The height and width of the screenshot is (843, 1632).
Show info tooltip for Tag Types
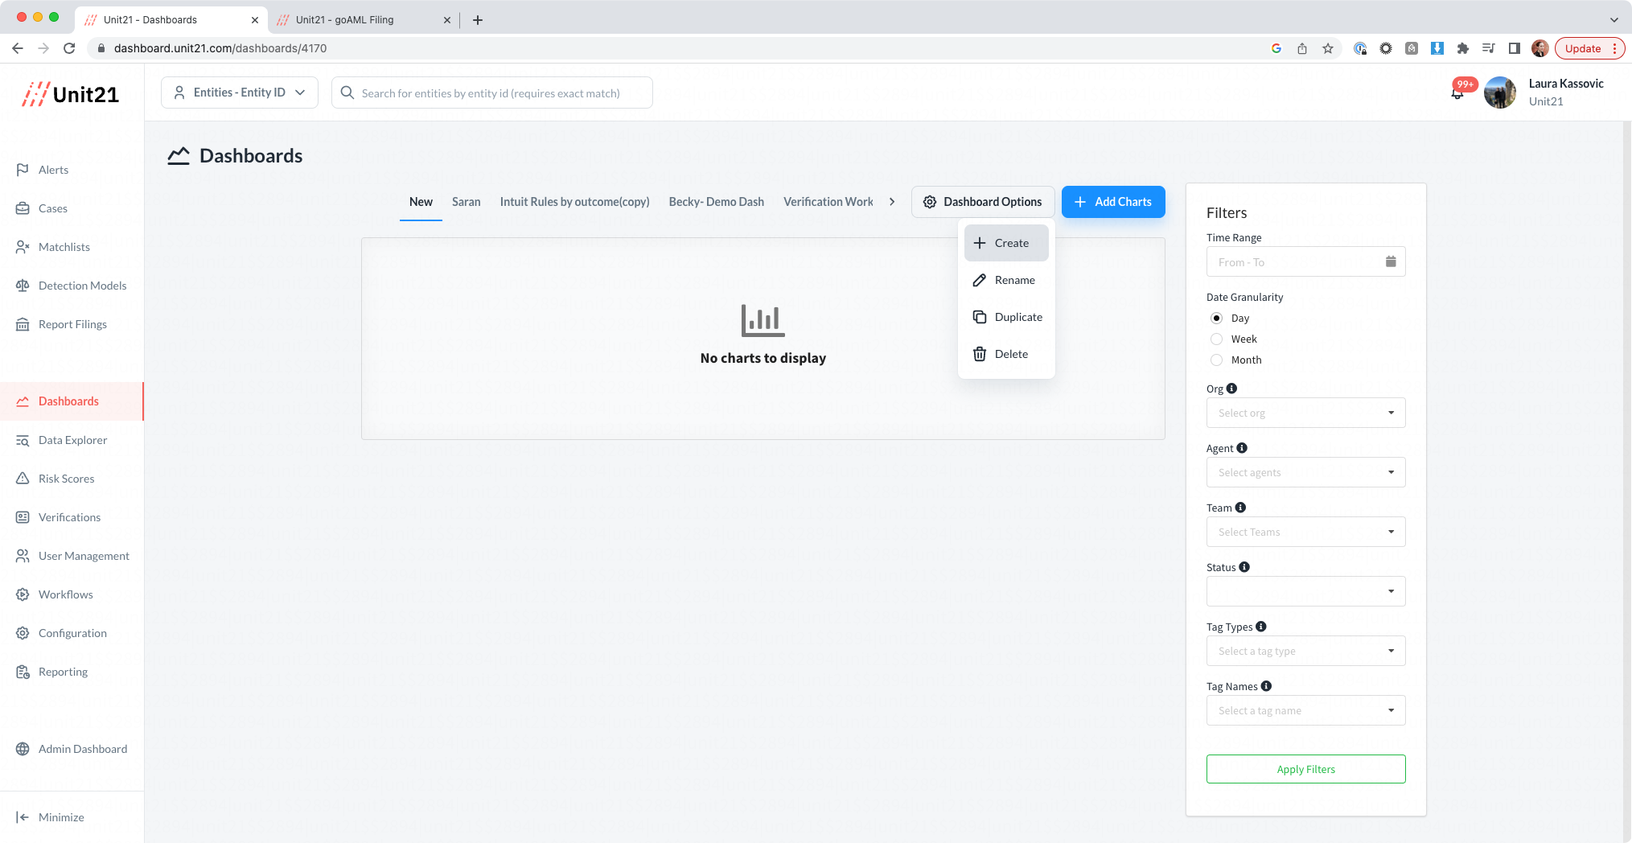tap(1261, 627)
